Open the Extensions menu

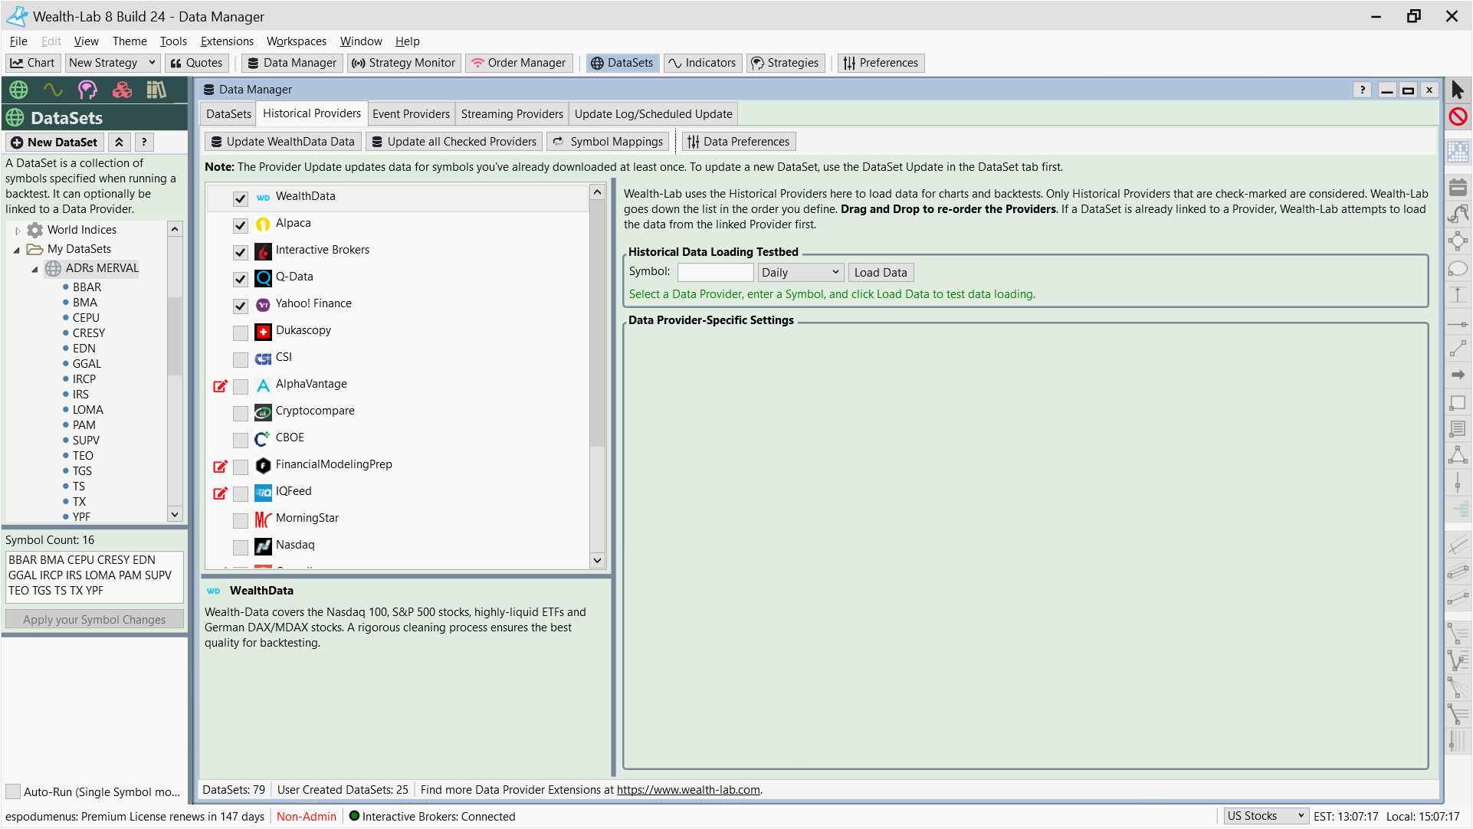coord(227,41)
